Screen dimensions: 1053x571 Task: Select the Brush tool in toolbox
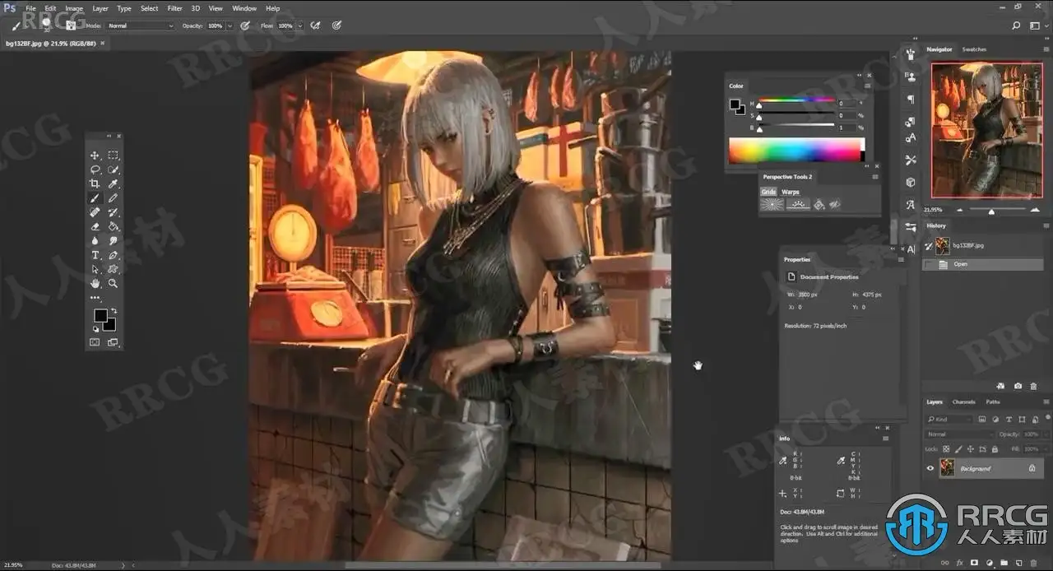tap(95, 197)
